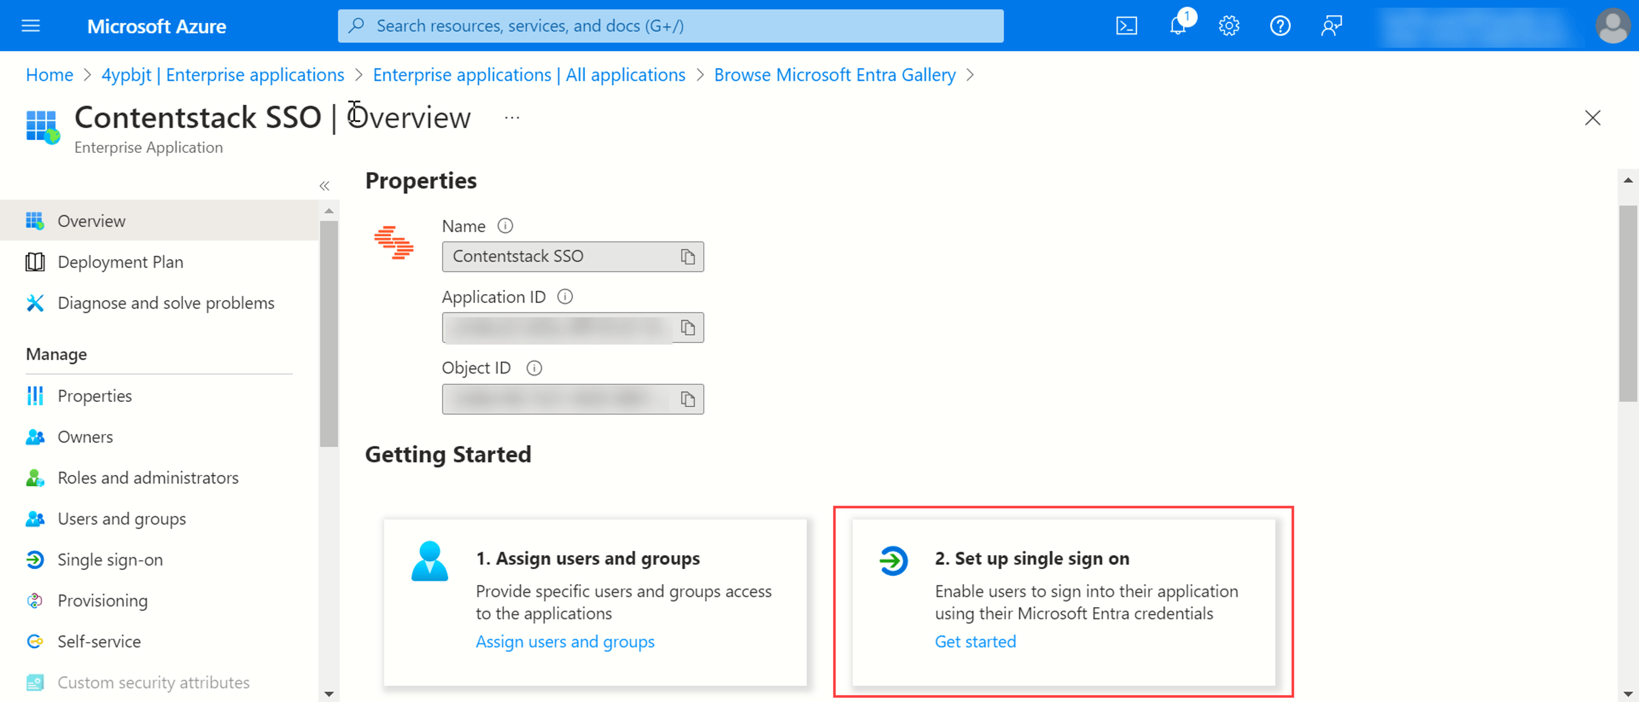Click the Assign users and groups link

[565, 641]
